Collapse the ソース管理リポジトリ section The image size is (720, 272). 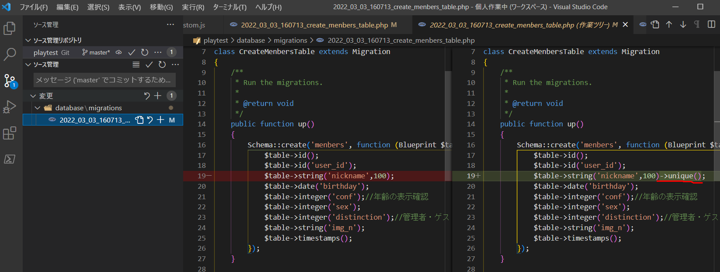click(x=28, y=40)
